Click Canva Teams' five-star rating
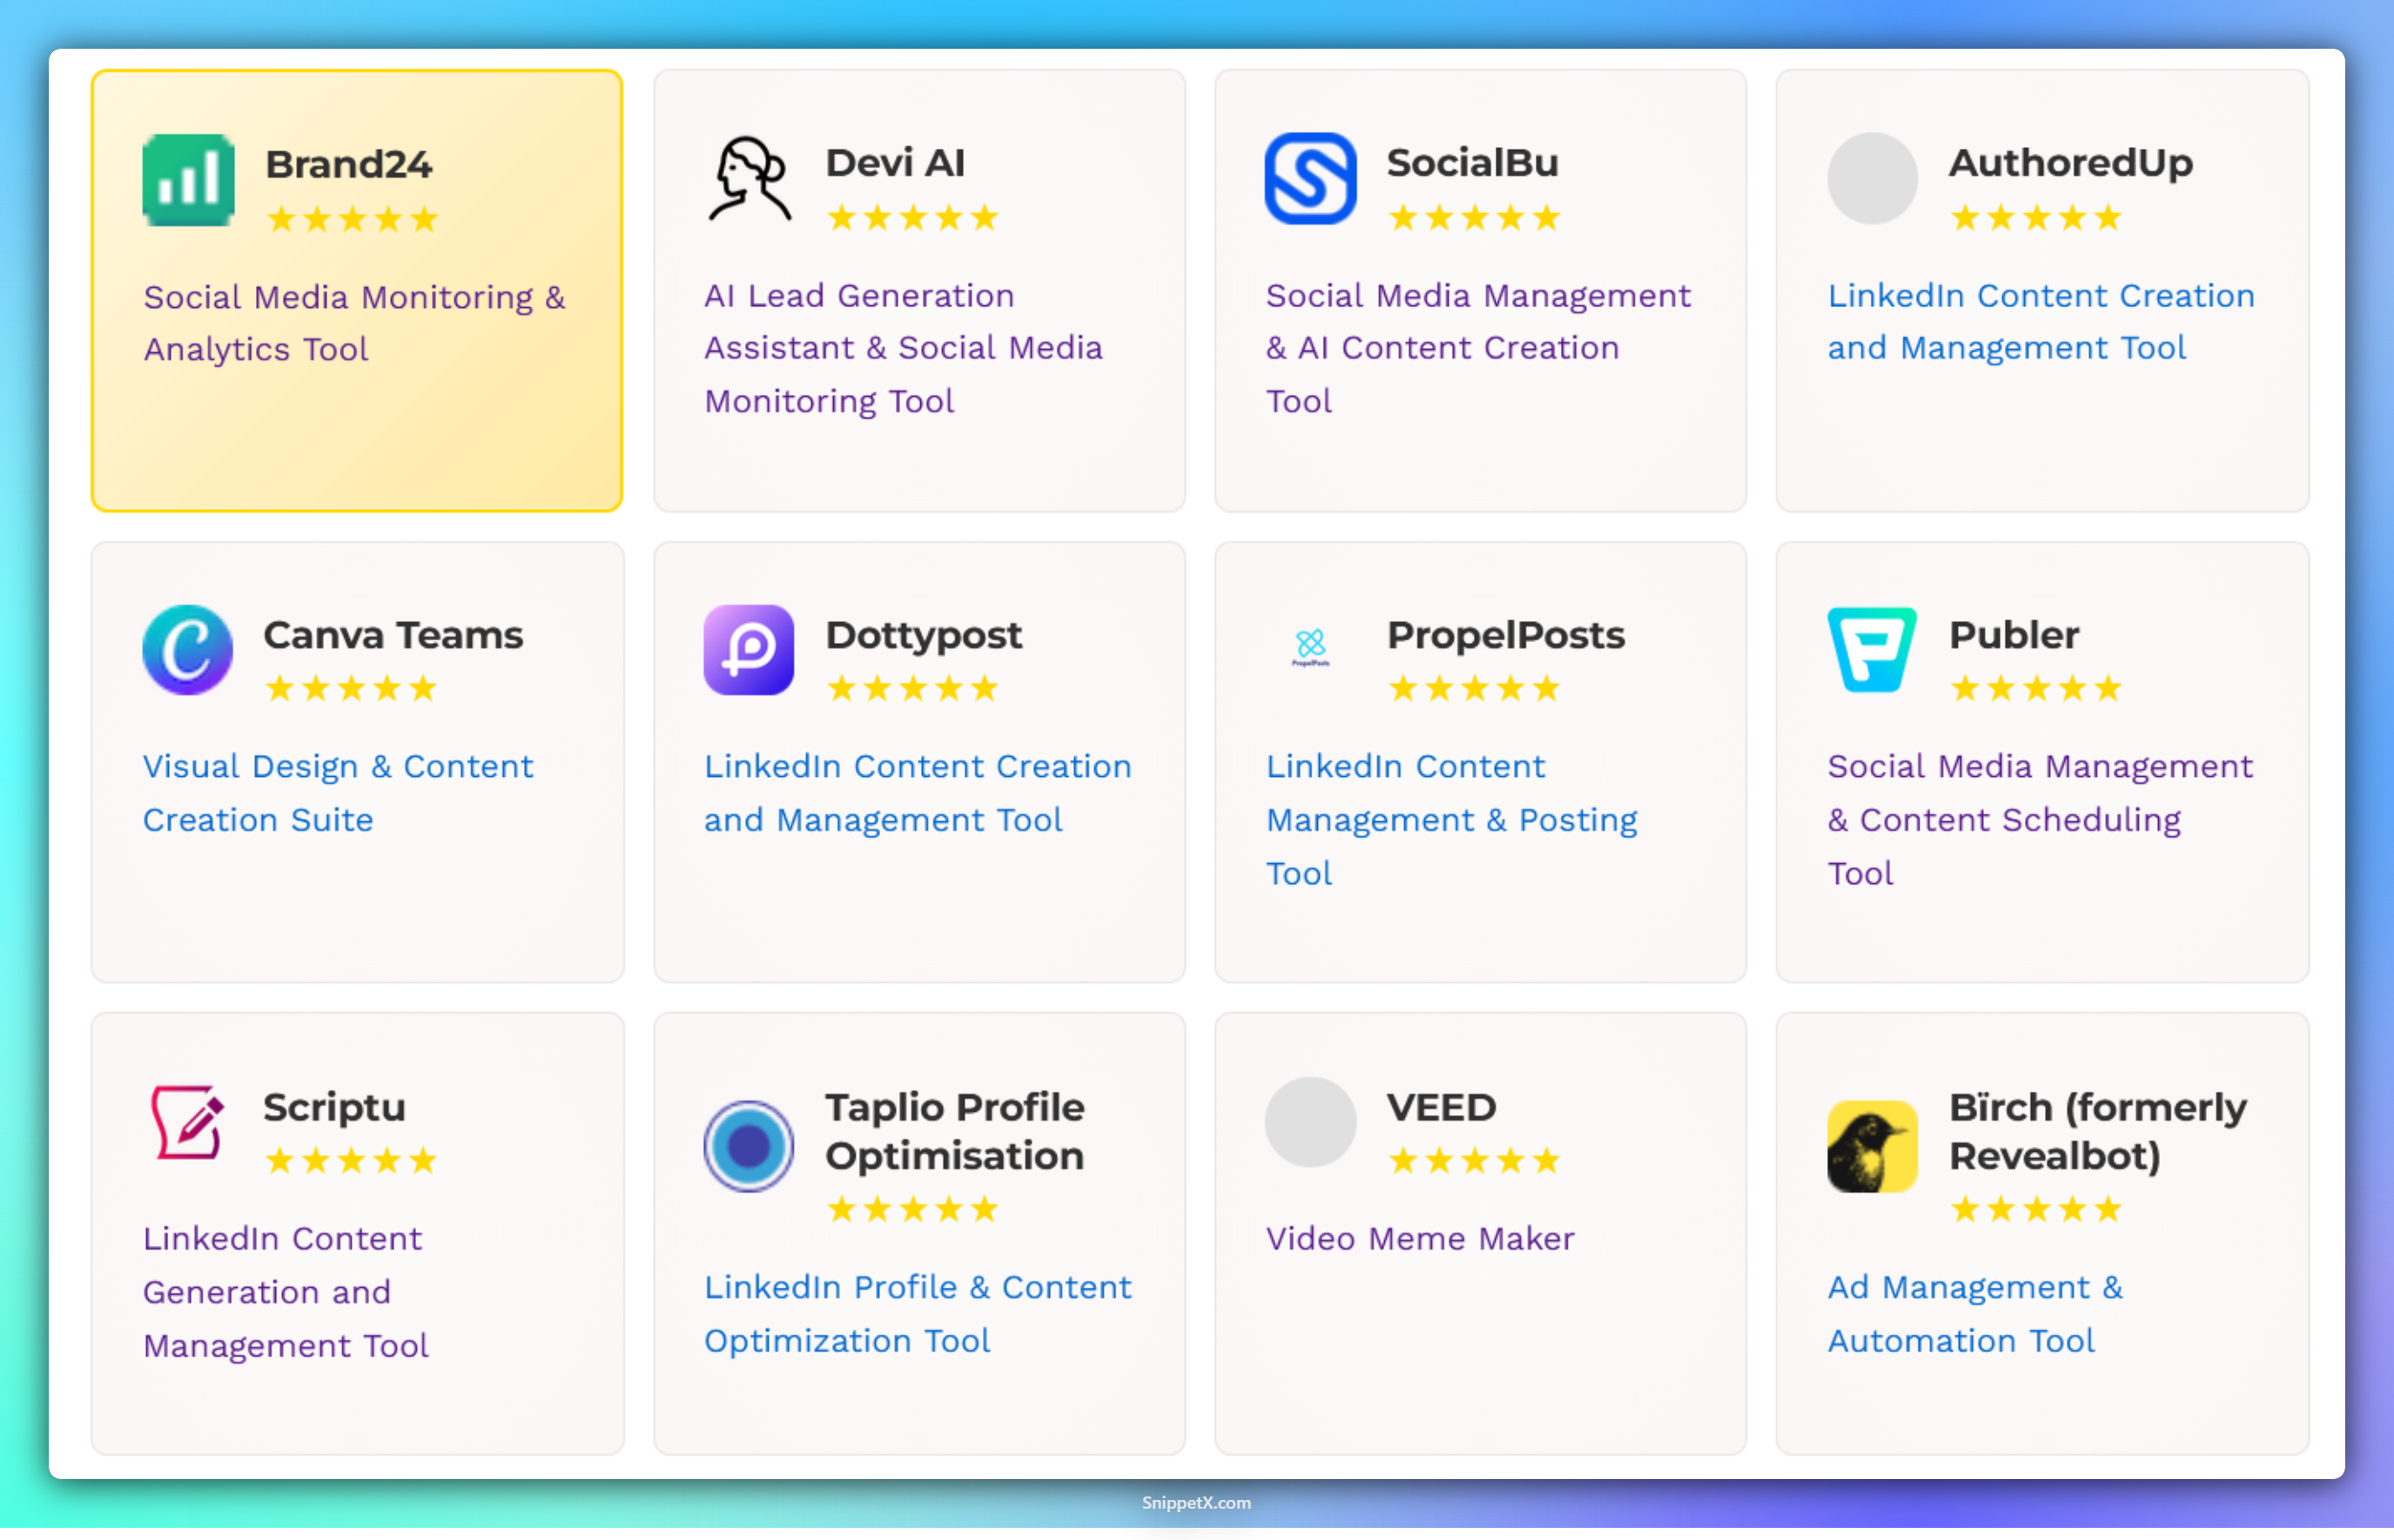This screenshot has height=1540, width=2394. (x=351, y=688)
